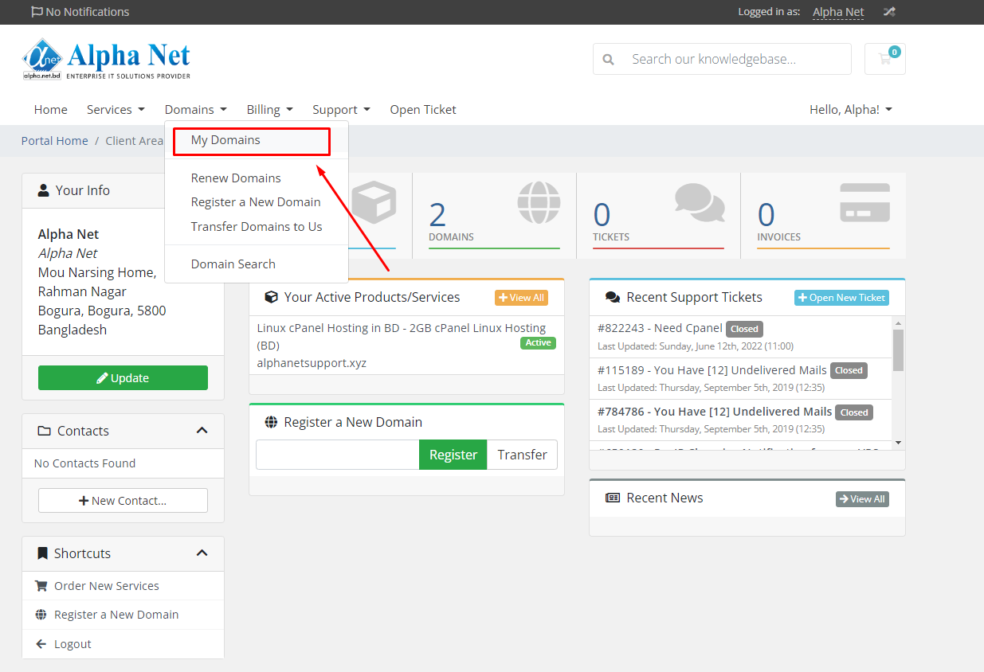Click the globe icon in Register a New Domain panel
The image size is (984, 672).
[271, 422]
